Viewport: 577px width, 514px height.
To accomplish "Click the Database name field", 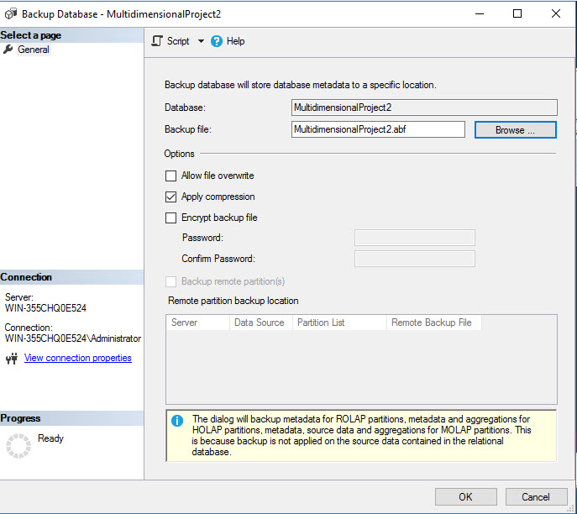I will (424, 108).
